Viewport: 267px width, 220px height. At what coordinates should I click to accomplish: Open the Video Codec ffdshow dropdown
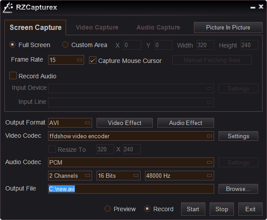point(209,136)
